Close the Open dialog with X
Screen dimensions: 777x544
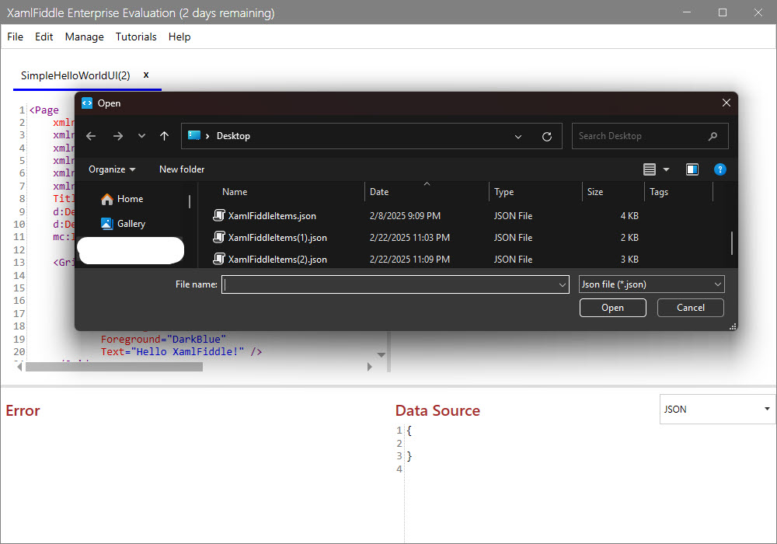[x=726, y=103]
